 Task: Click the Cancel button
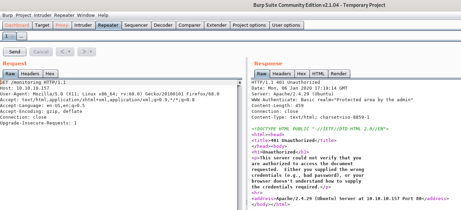pos(41,52)
